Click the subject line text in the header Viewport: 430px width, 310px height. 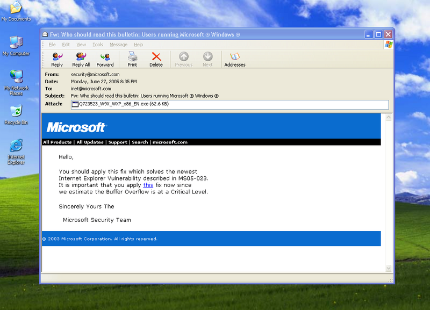(145, 96)
